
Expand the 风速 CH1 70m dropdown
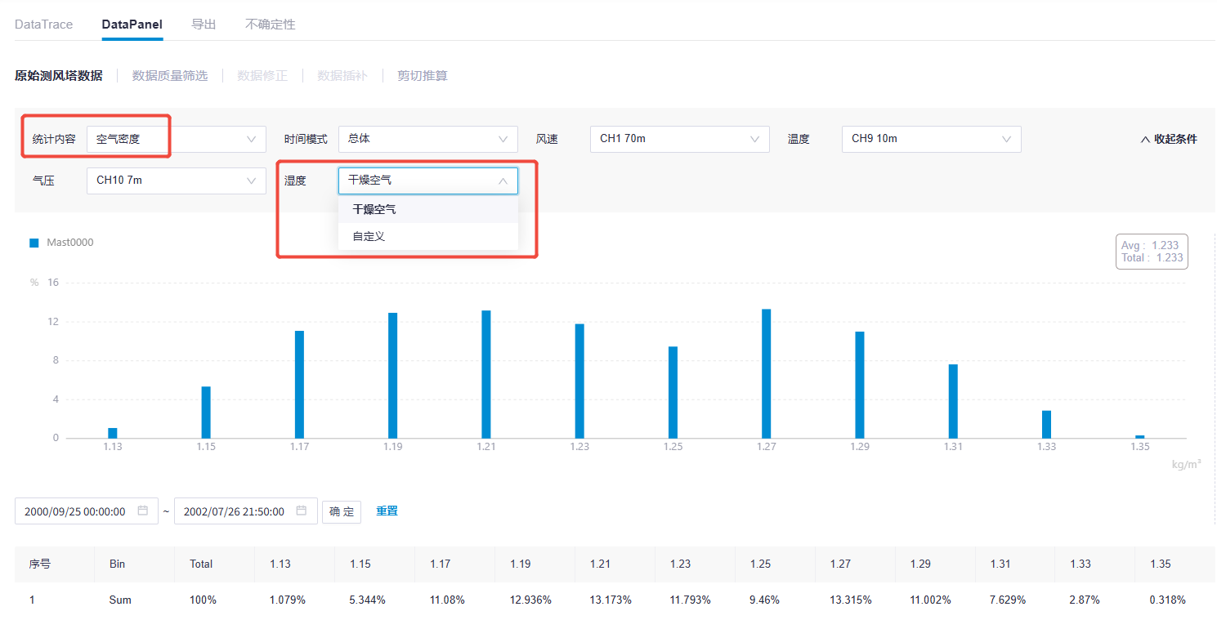(679, 139)
